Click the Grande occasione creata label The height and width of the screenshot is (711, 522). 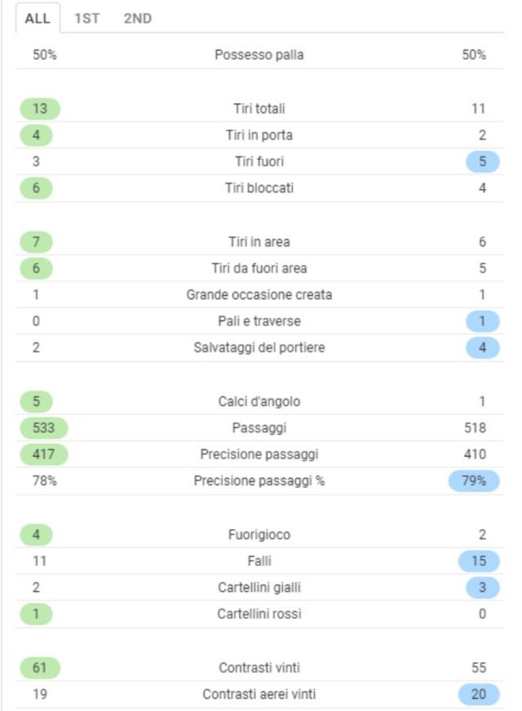coord(259,295)
